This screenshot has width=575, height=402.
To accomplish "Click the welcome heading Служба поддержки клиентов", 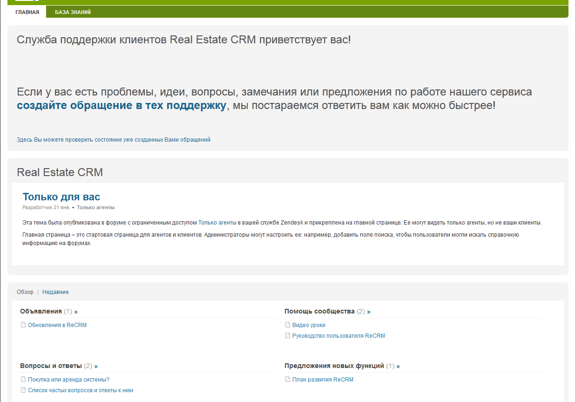I will pyautogui.click(x=184, y=40).
